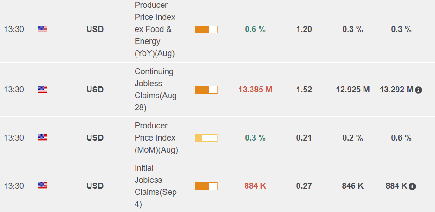
Task: Open the Initial Jobless Claims(Sep 4) event
Action: (156, 186)
